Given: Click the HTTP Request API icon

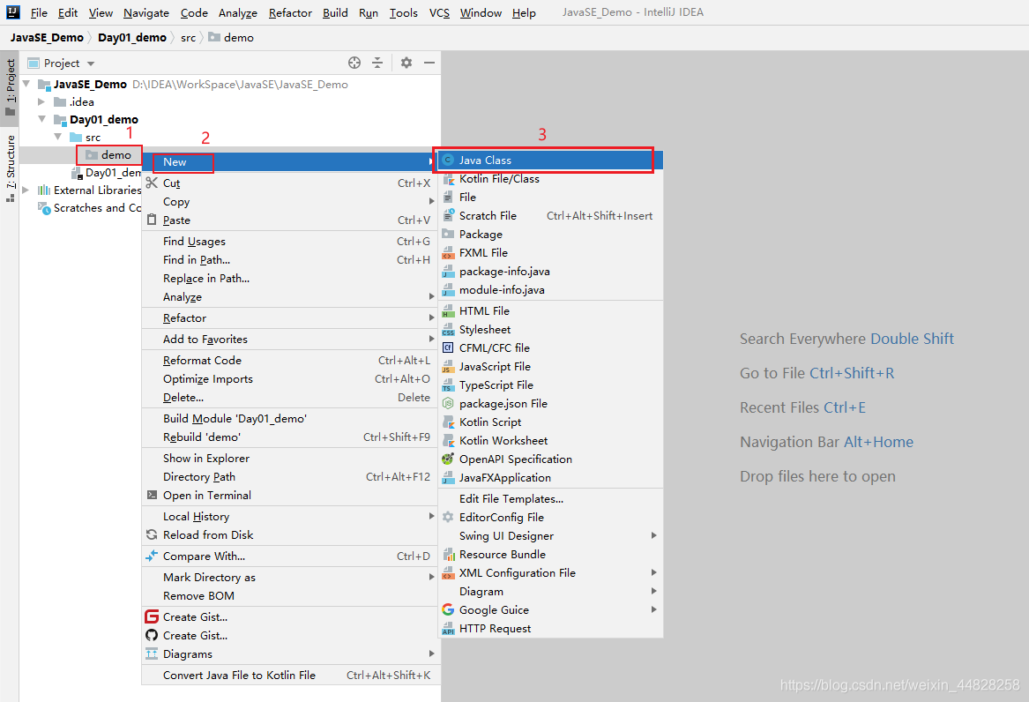Looking at the screenshot, I should [448, 629].
